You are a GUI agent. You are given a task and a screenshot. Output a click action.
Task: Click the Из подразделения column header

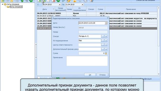[x=79, y=9]
